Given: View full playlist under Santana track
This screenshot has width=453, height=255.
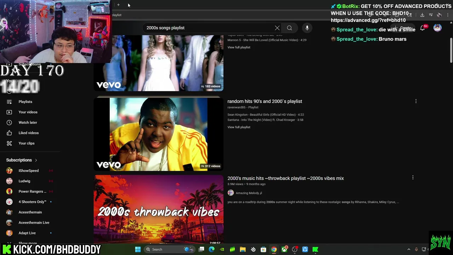Looking at the screenshot, I should [239, 127].
